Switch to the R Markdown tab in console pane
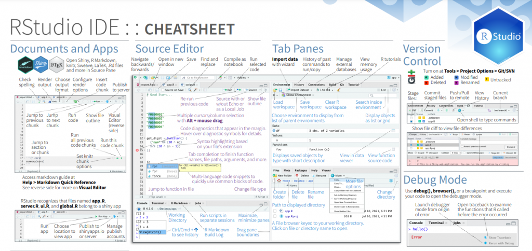 point(179,203)
